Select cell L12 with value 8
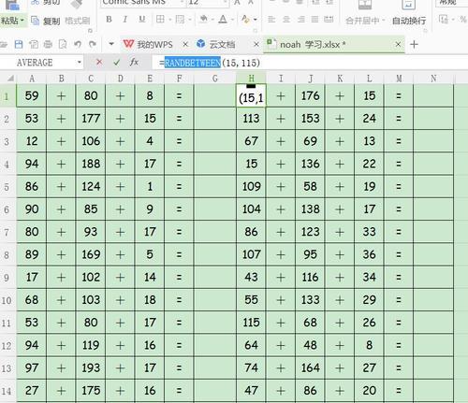Screen dimensions: 468x403 pyautogui.click(x=369, y=345)
